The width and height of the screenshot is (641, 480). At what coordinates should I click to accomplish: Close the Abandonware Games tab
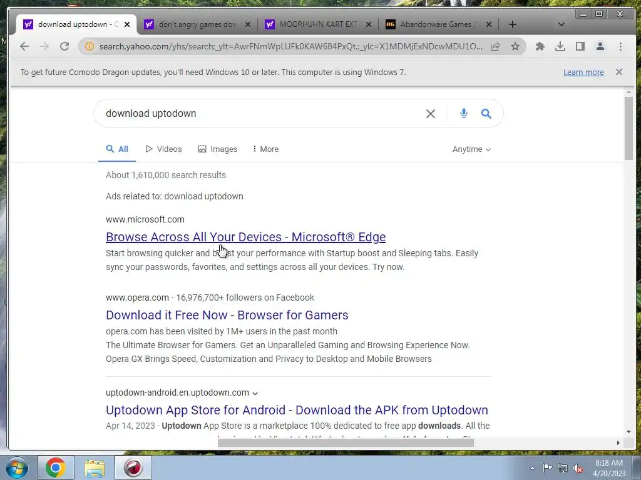[489, 24]
